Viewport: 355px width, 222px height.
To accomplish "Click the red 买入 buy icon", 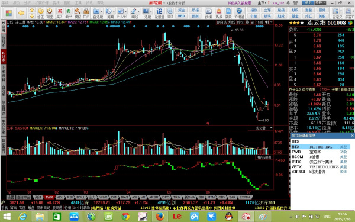I will click(x=60, y=13).
